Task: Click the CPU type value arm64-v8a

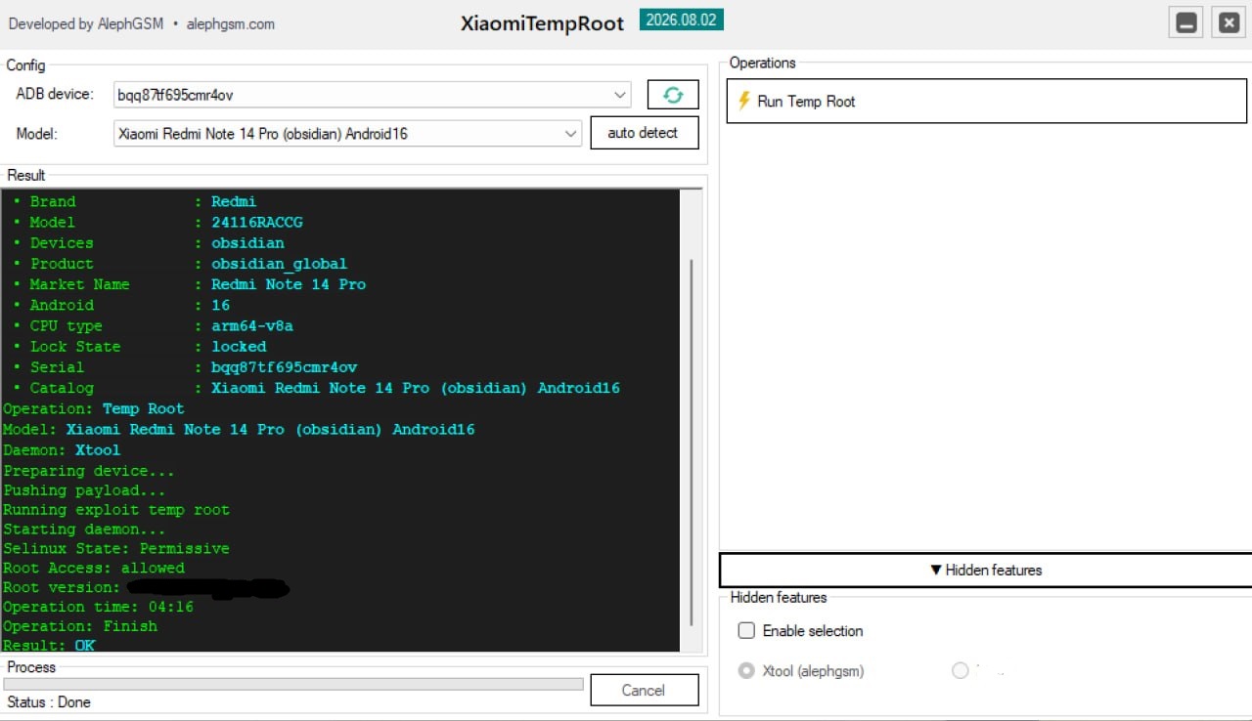Action: click(x=252, y=325)
